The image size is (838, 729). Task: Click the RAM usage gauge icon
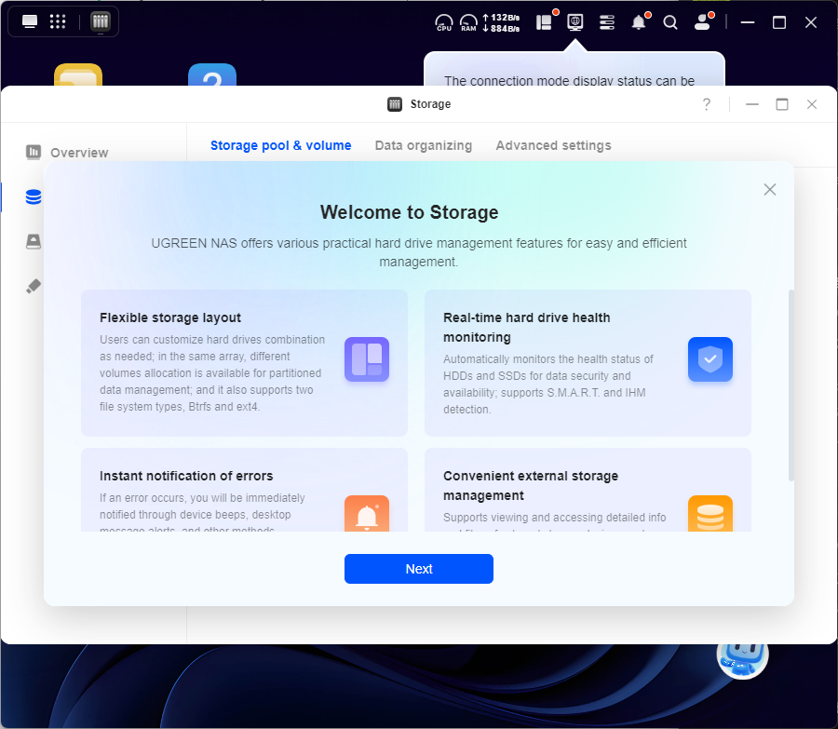468,22
